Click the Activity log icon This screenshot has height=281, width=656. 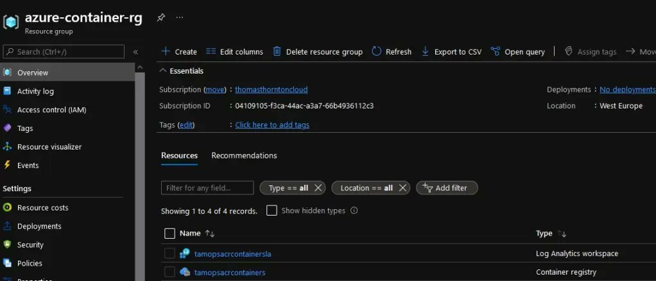coord(7,90)
